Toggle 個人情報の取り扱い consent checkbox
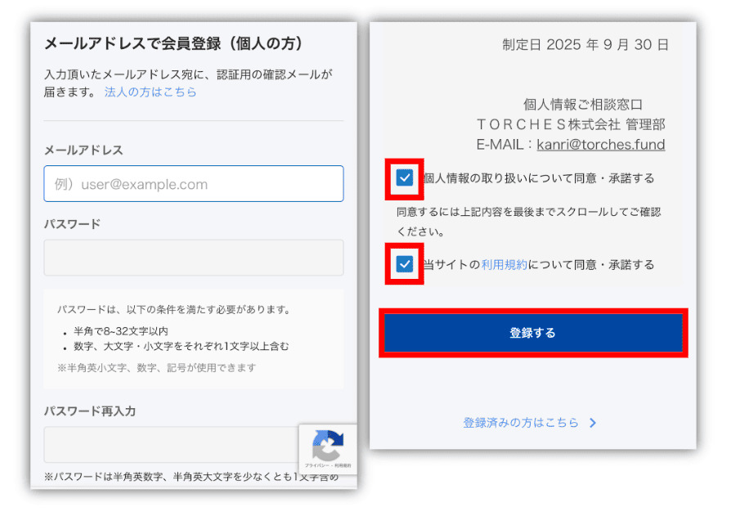The image size is (731, 512). click(x=405, y=178)
